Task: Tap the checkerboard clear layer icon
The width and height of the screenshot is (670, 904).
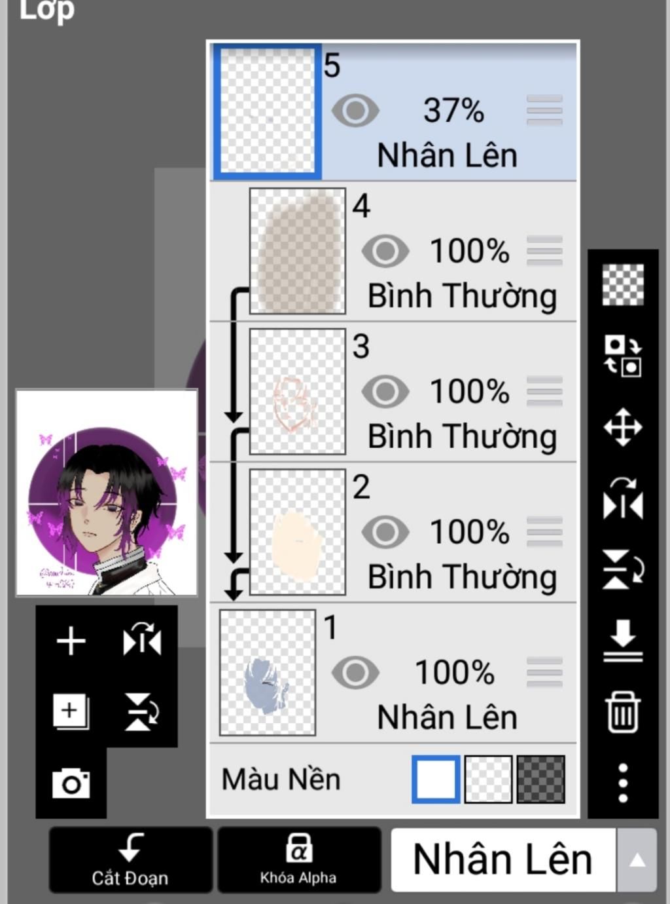Action: click(x=622, y=285)
